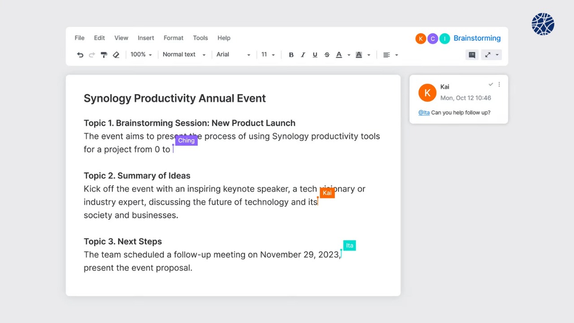
Task: Select the paint format roller icon
Action: pyautogui.click(x=104, y=55)
